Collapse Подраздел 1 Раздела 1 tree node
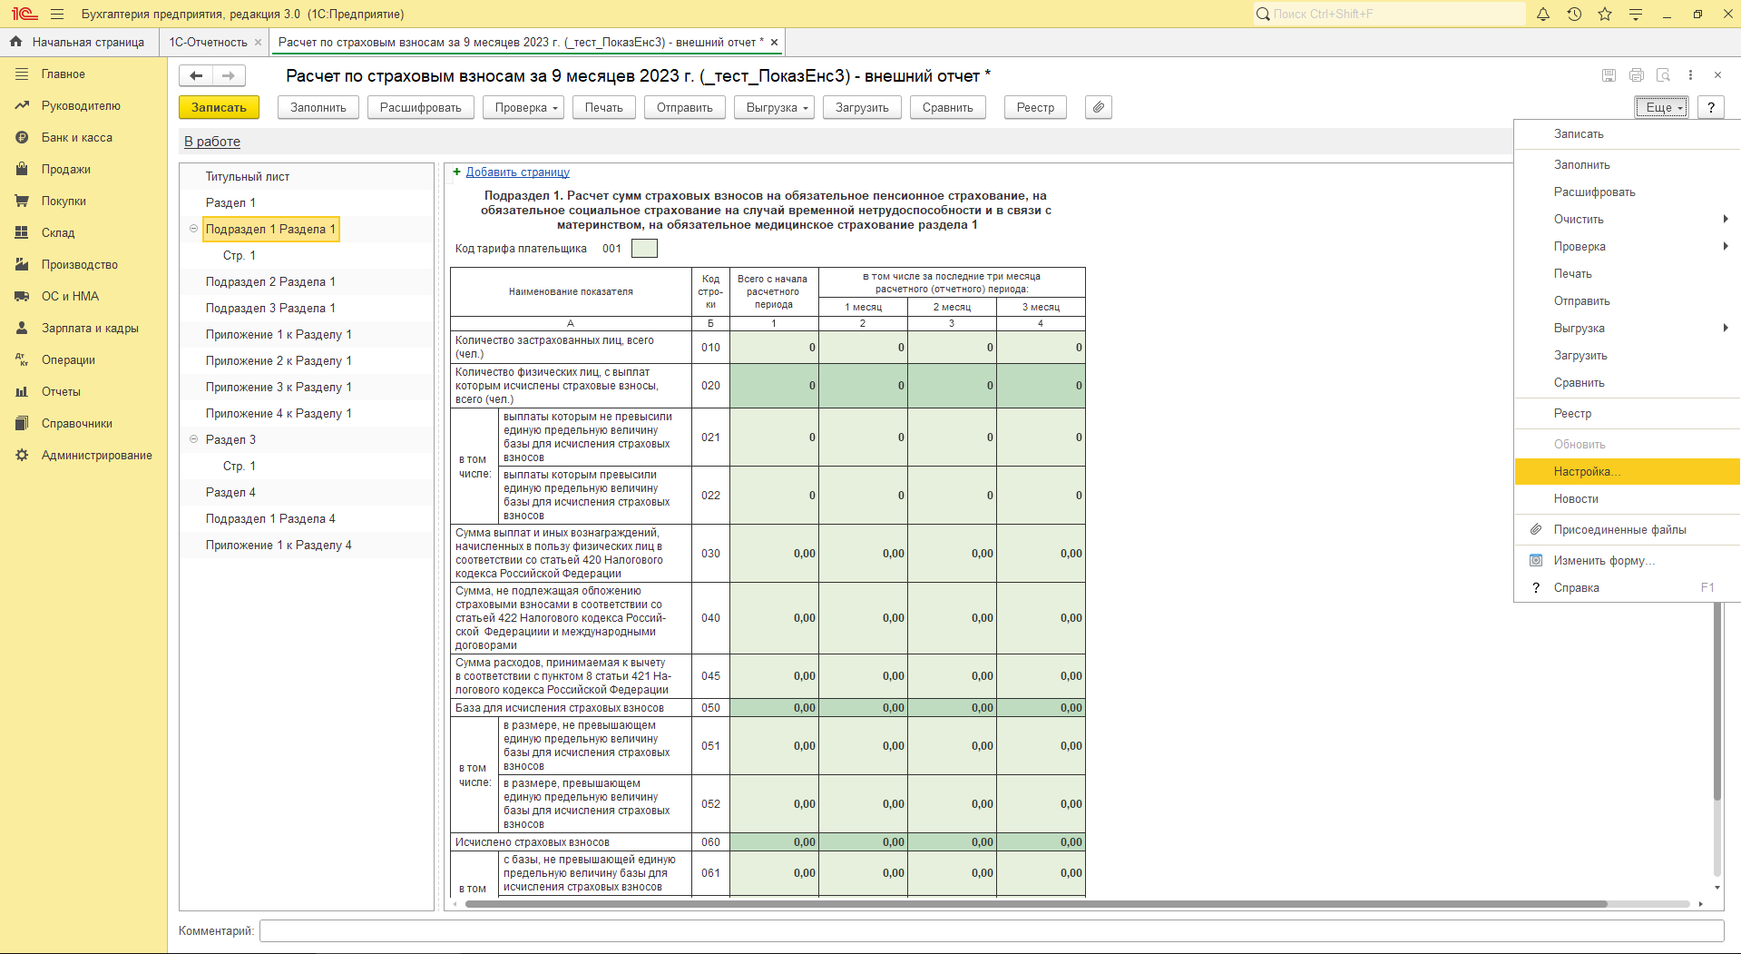This screenshot has height=954, width=1741. point(193,229)
